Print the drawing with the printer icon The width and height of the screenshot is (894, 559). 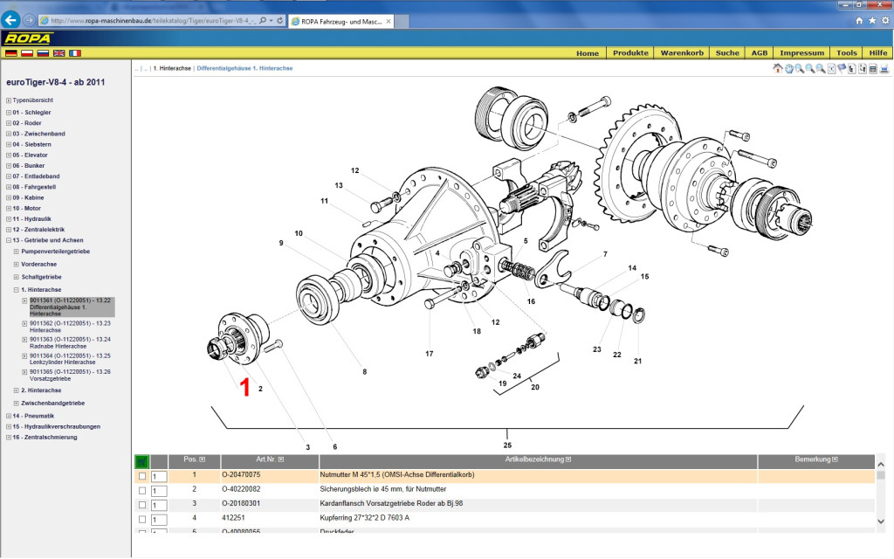(884, 68)
